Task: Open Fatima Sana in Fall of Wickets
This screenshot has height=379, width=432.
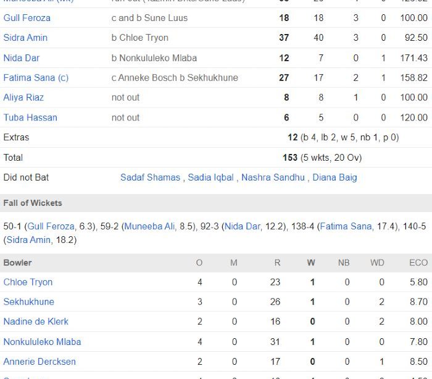Action: click(346, 226)
